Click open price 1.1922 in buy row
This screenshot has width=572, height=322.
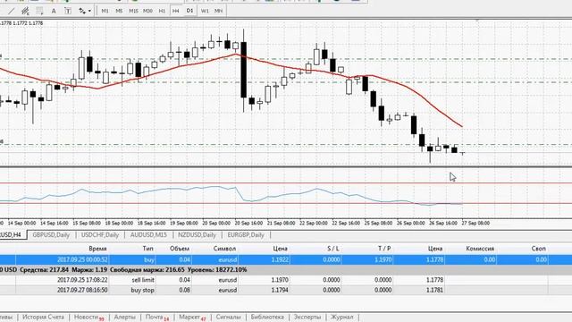tap(280, 259)
